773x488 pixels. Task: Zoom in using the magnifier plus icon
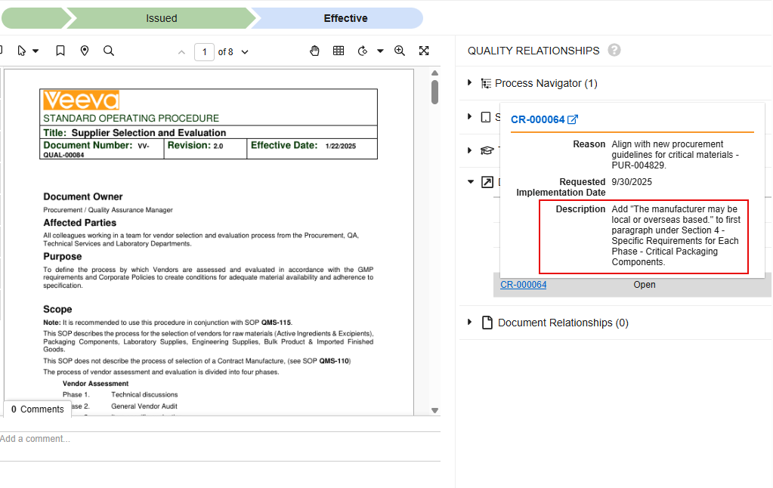[x=400, y=51]
